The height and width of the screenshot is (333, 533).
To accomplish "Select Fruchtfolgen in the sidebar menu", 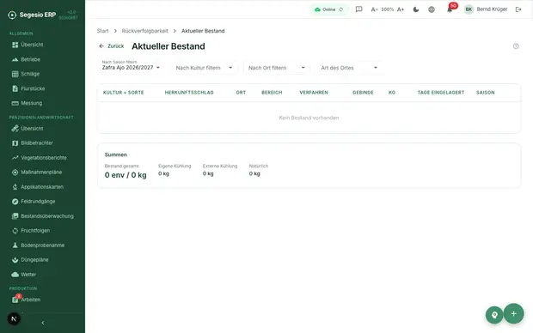I will tap(35, 231).
